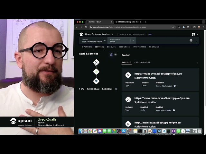This screenshot has height=154, width=206.
Task: Open Chrome profile avatar
Action: pos(199,27)
